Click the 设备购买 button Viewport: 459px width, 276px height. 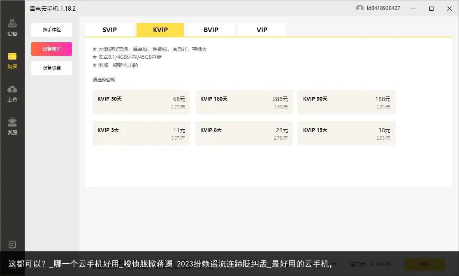coord(51,49)
